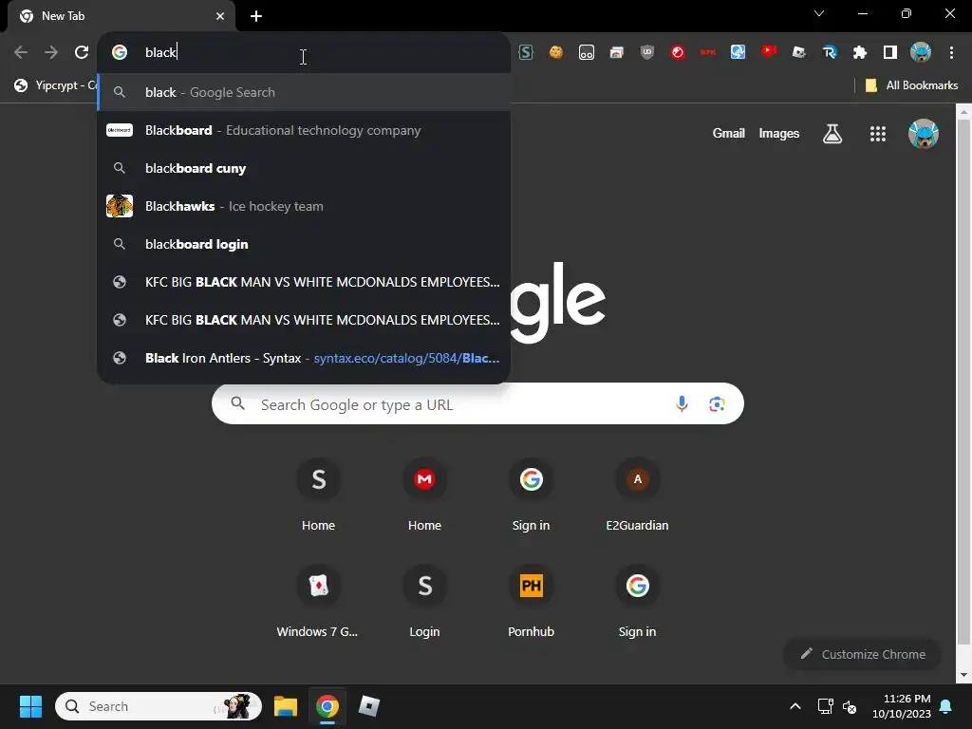
Task: Click the Stylus "S" extension icon
Action: click(526, 53)
